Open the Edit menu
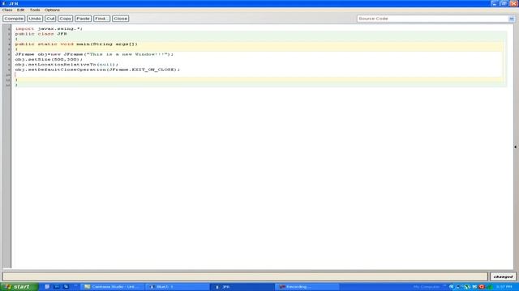The height and width of the screenshot is (291, 519). [x=20, y=10]
